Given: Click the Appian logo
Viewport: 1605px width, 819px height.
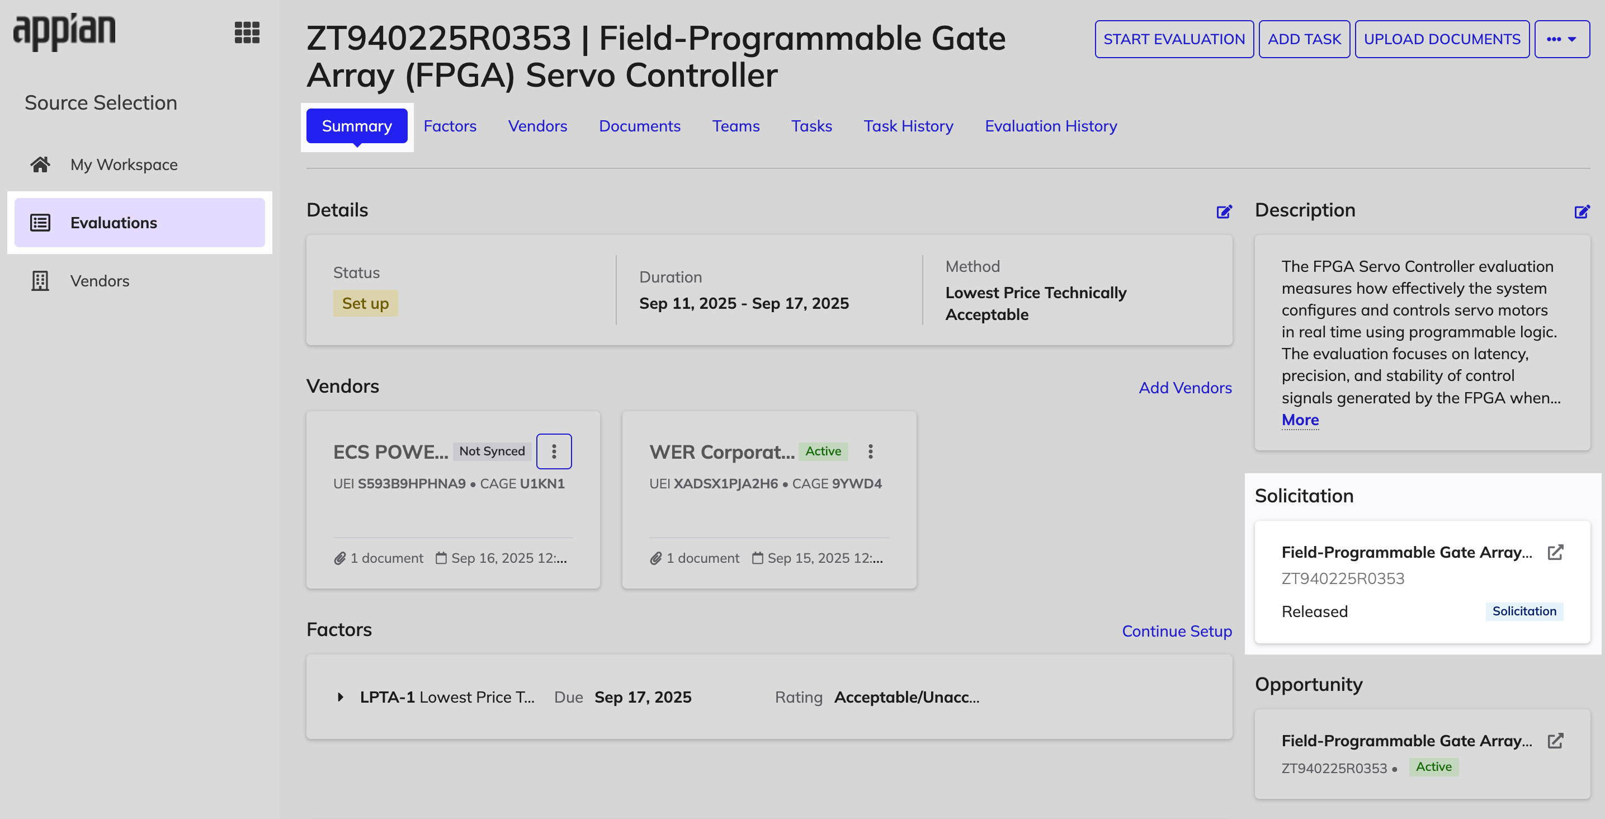Looking at the screenshot, I should (65, 31).
